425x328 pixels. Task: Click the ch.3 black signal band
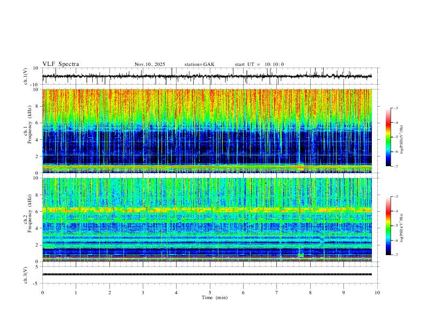(207, 274)
